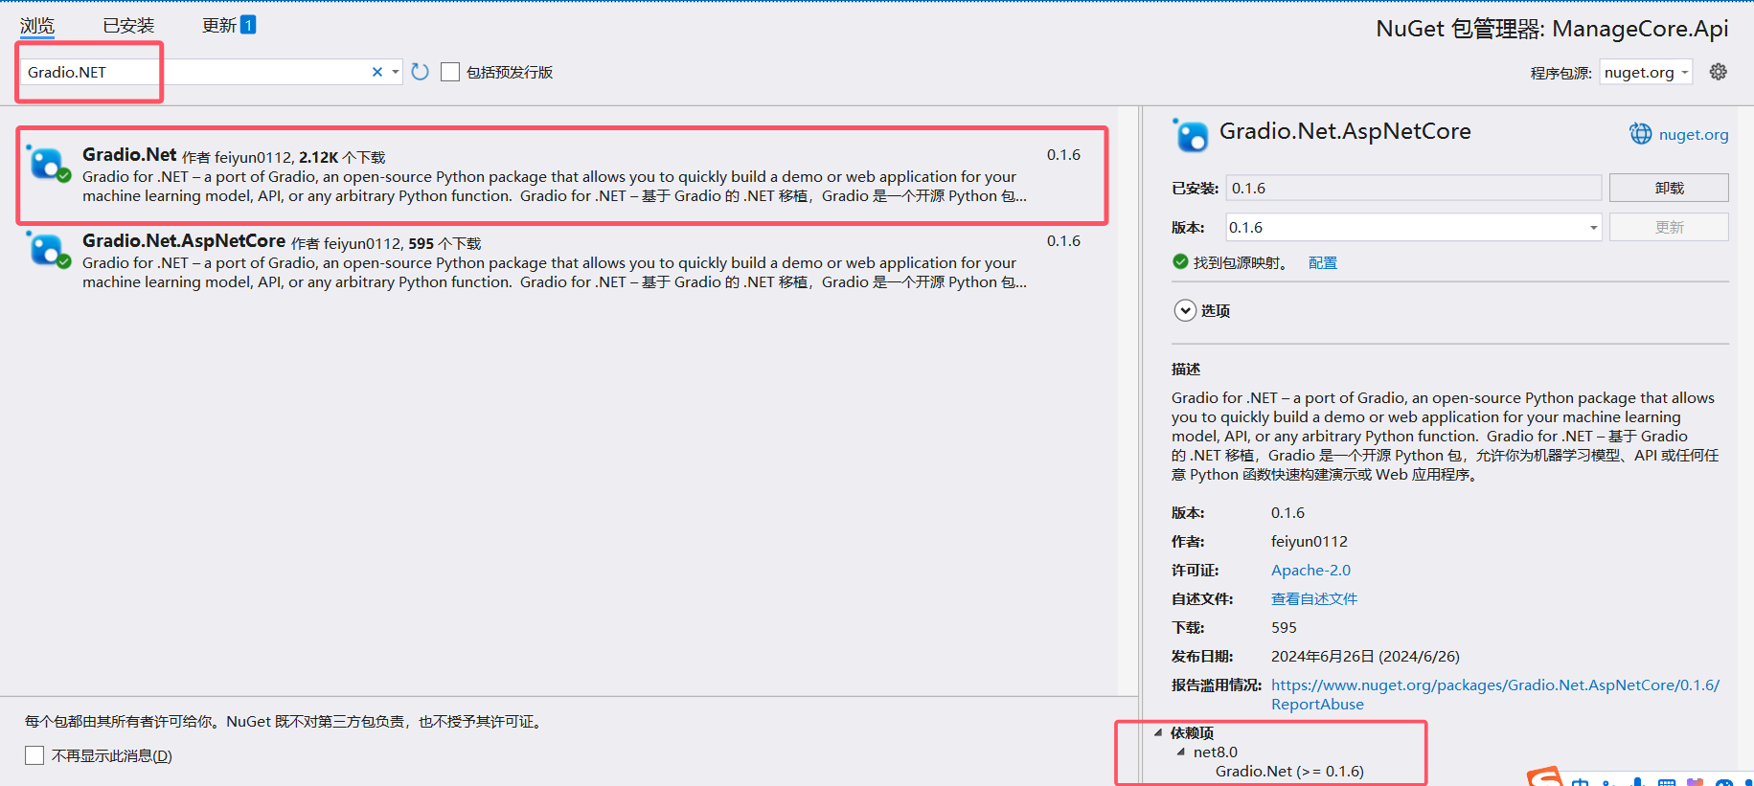Image resolution: width=1754 pixels, height=786 pixels.
Task: Open NuGet settings gear icon
Action: click(1719, 72)
